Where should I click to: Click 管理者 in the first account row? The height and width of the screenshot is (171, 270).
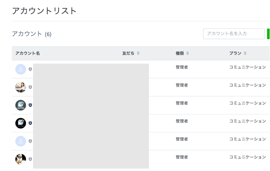182,67
